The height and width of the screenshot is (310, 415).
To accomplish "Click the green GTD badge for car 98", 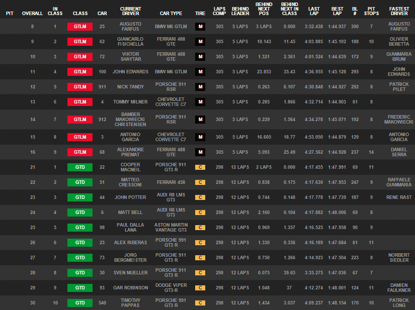I will pos(79,228).
